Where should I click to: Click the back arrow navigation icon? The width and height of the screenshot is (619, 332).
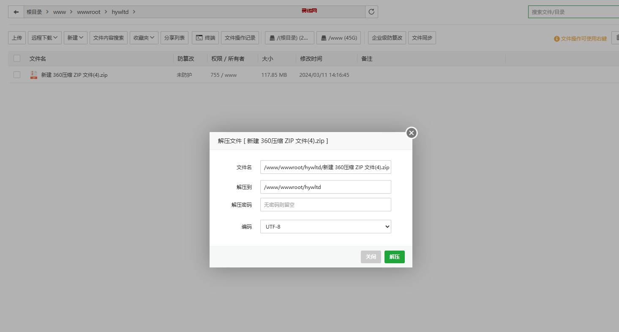pyautogui.click(x=16, y=12)
